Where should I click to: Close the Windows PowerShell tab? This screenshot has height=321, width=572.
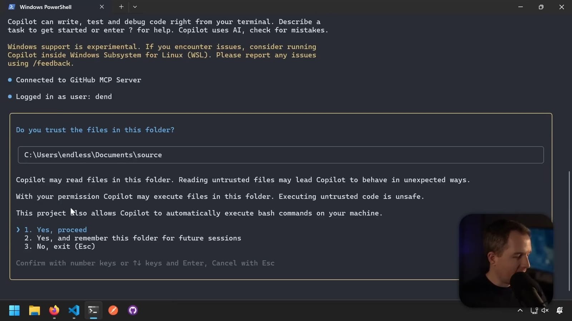coord(102,6)
